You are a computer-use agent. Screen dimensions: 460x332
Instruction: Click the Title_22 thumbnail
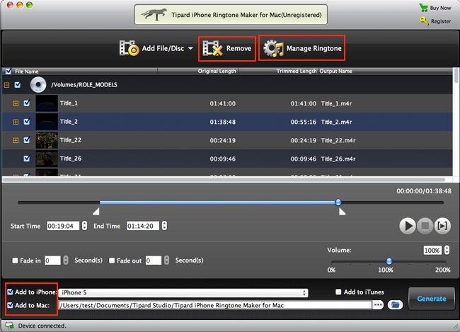[47, 140]
